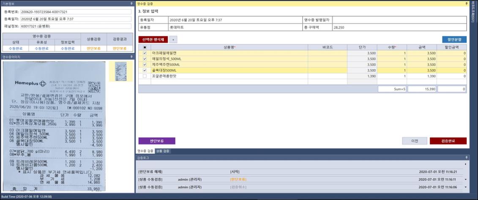Click the 할인분할 button

click(x=454, y=39)
